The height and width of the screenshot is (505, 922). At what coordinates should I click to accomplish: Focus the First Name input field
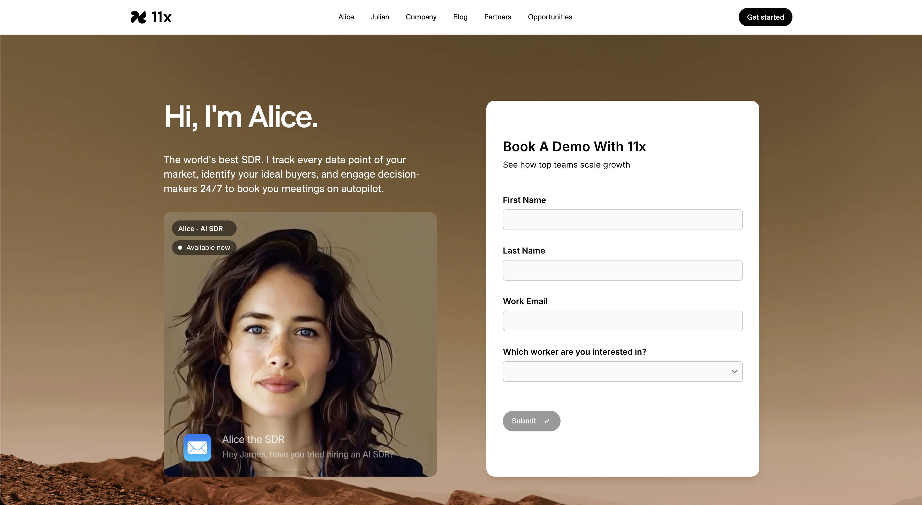pyautogui.click(x=622, y=220)
